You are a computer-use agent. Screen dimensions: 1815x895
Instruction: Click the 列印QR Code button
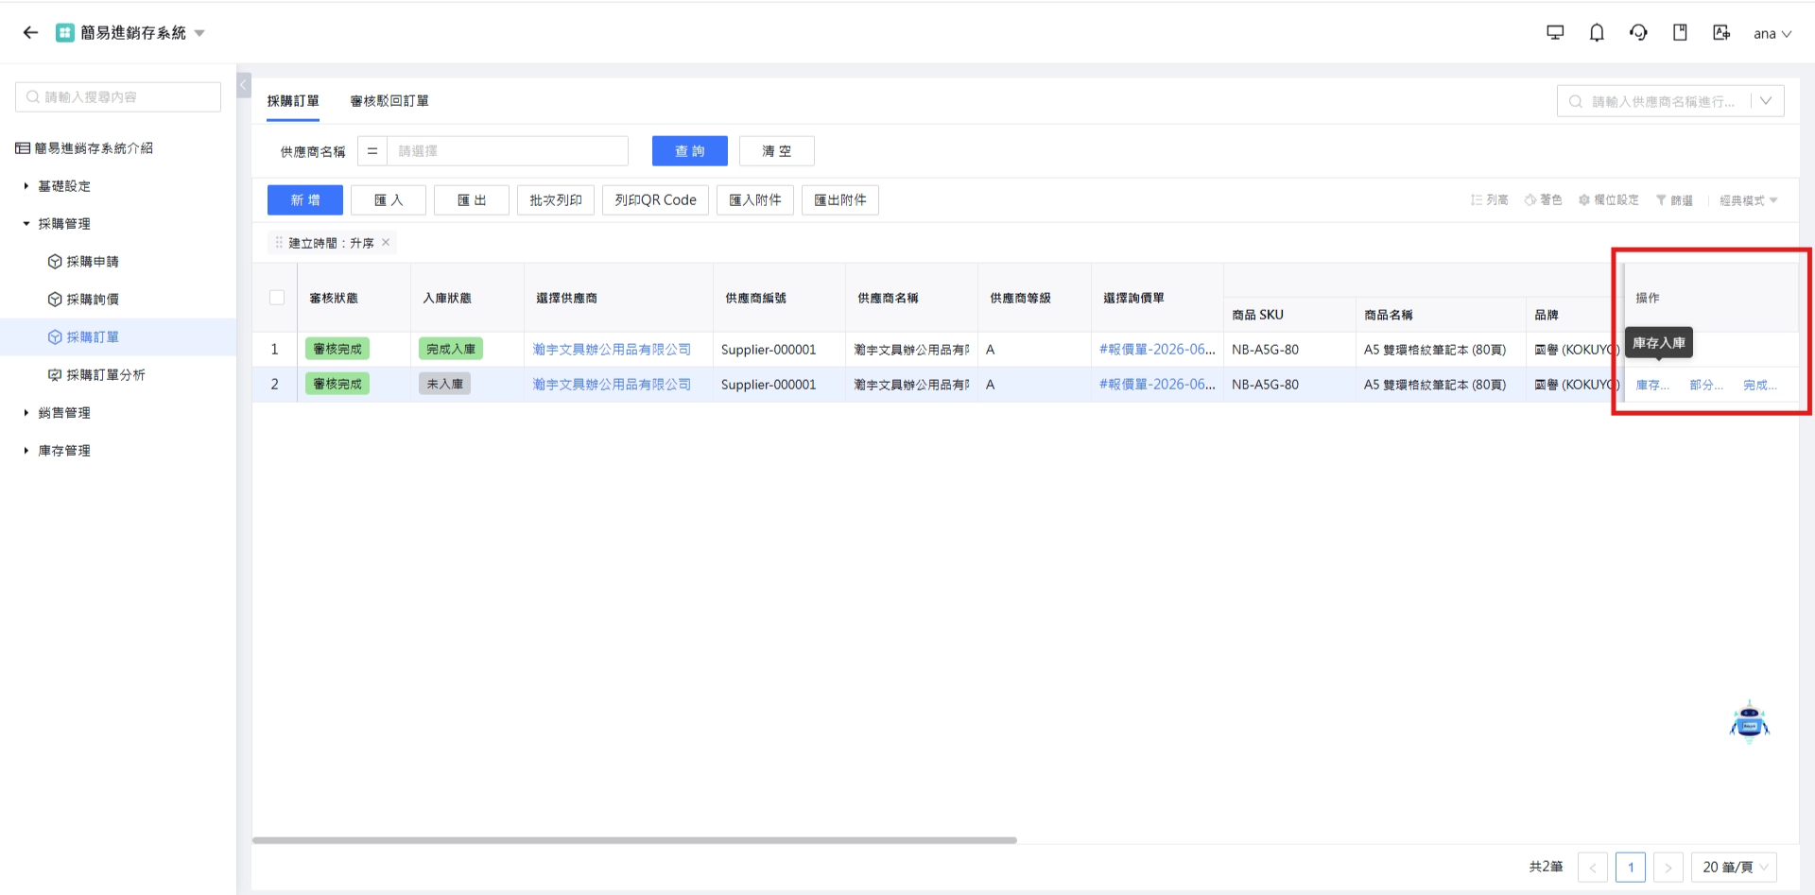coord(655,200)
